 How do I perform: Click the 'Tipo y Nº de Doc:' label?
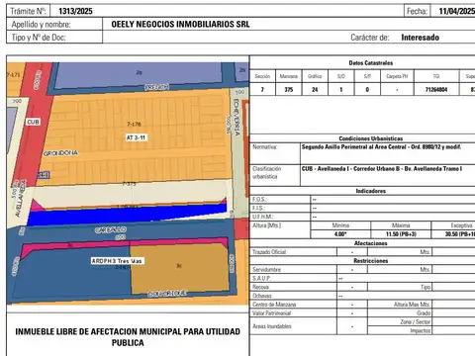pyautogui.click(x=39, y=38)
